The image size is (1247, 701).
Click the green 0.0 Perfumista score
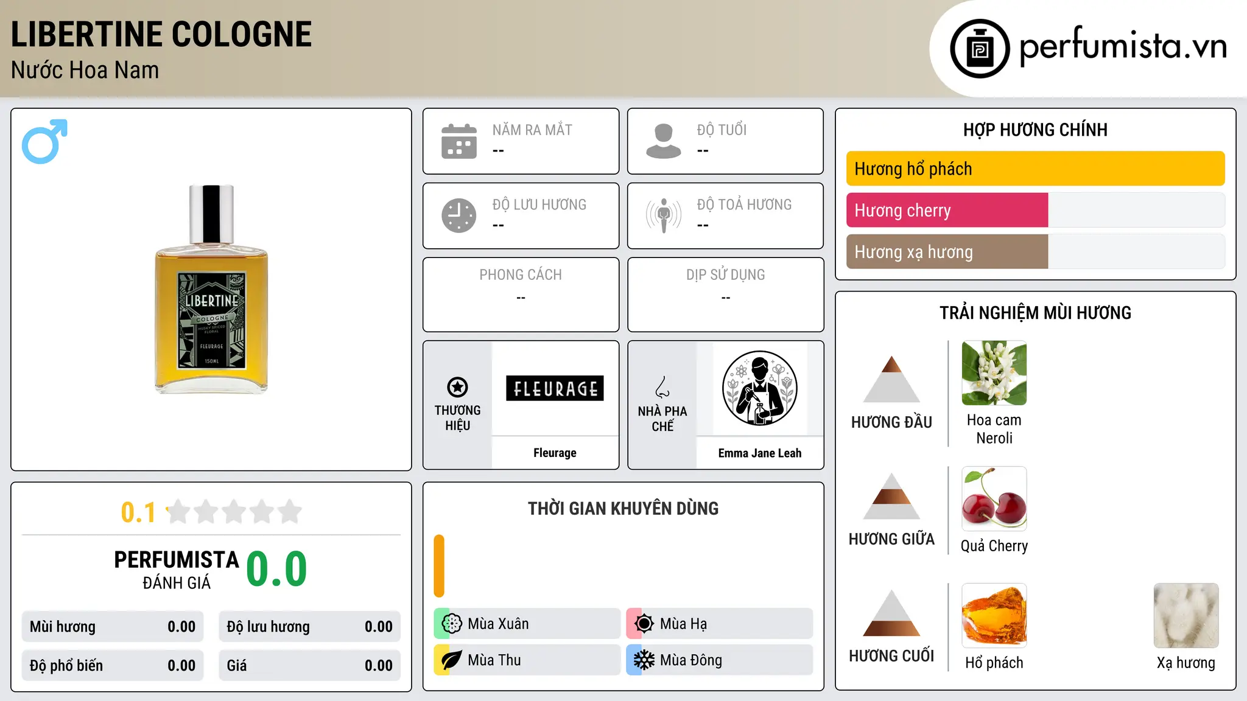pos(277,569)
